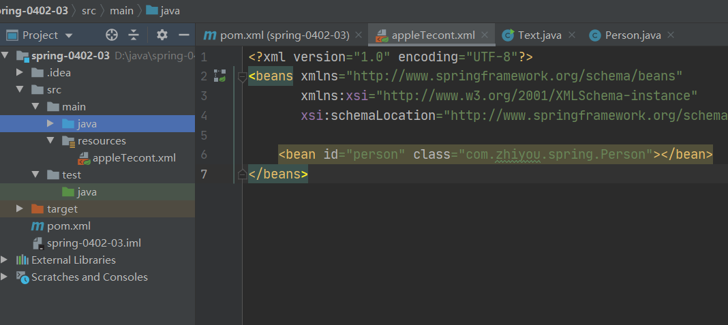Close the Text.java tab
Viewport: 728px width, 325px height.
click(x=571, y=35)
